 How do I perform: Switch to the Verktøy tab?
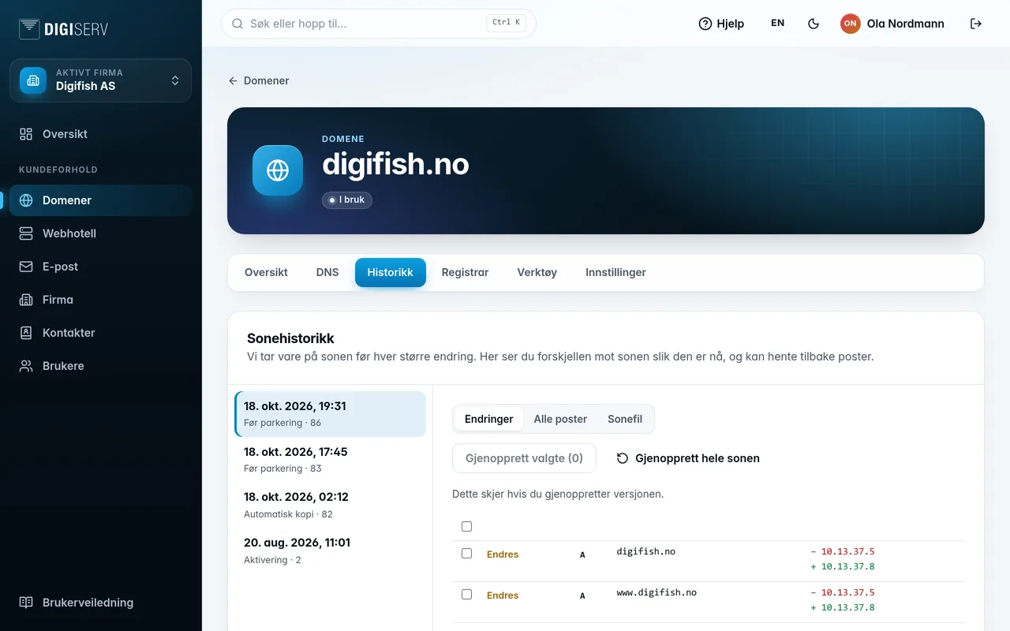tap(537, 272)
